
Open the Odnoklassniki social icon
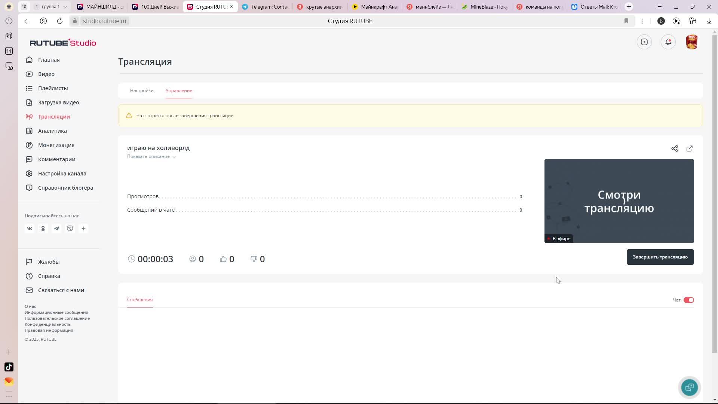[43, 229]
